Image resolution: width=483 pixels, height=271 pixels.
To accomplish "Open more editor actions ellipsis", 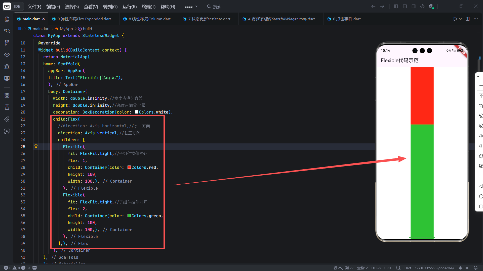I will (476, 19).
